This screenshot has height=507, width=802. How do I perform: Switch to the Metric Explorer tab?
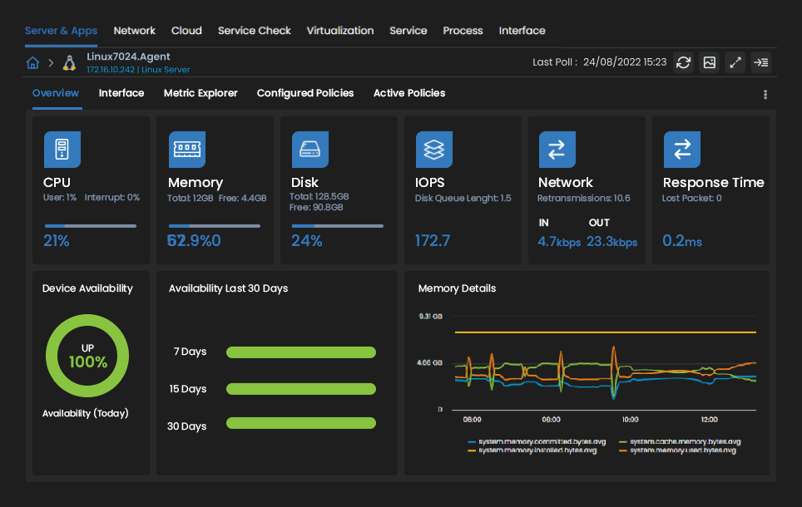click(200, 93)
